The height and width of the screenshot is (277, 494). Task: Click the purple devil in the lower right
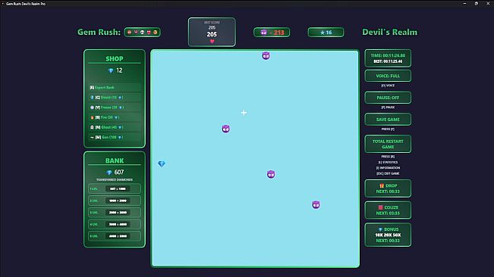tap(316, 205)
